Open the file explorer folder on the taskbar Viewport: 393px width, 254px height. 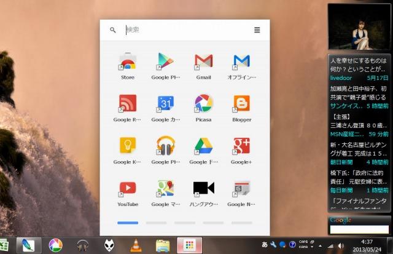[163, 245]
